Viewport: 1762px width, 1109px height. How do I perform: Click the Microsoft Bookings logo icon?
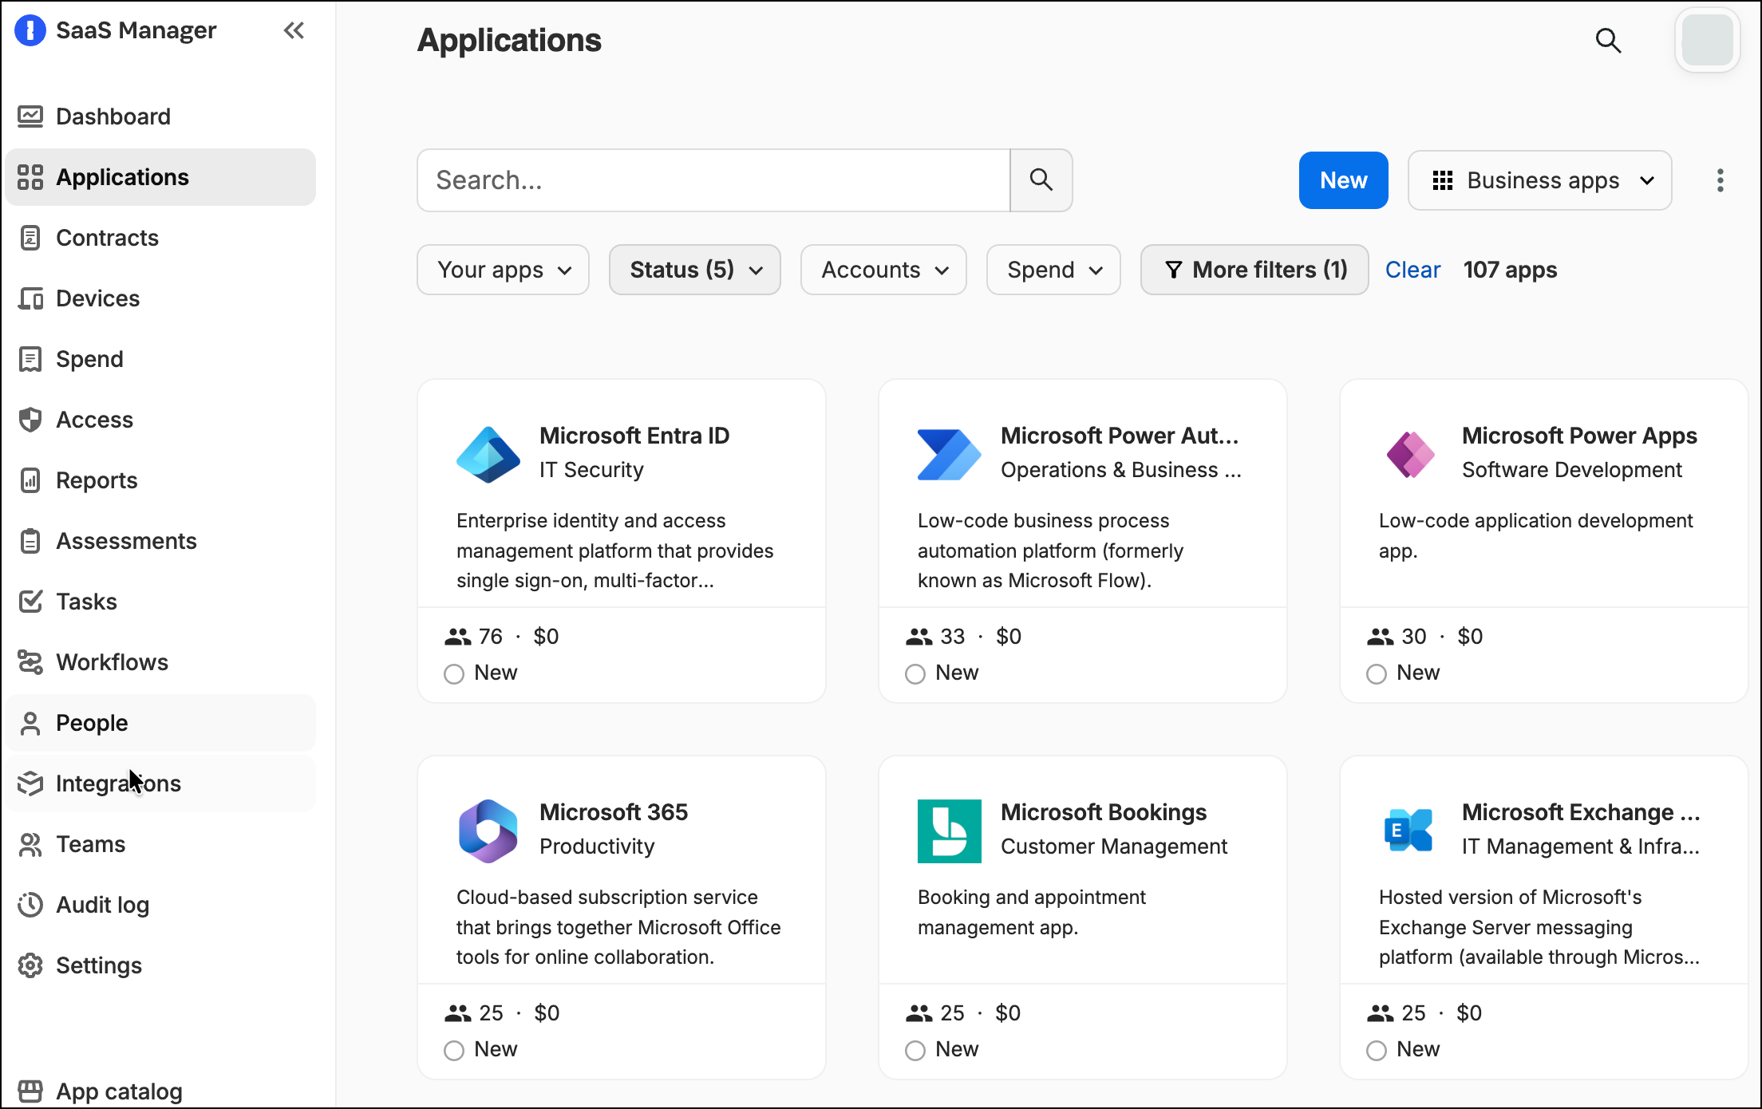[949, 831]
